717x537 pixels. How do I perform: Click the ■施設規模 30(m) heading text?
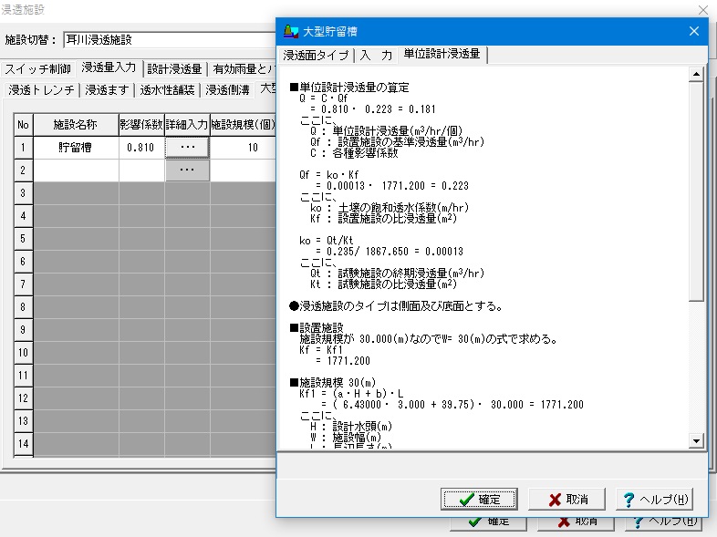click(333, 382)
